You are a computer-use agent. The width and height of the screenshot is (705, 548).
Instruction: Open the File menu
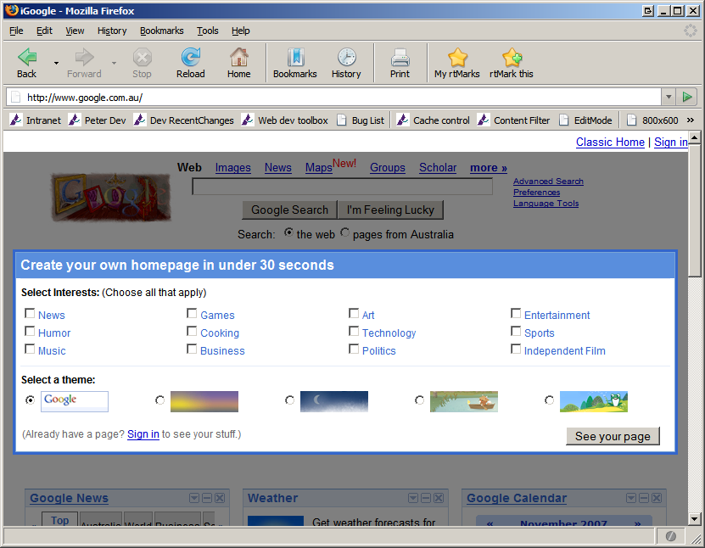(x=16, y=31)
